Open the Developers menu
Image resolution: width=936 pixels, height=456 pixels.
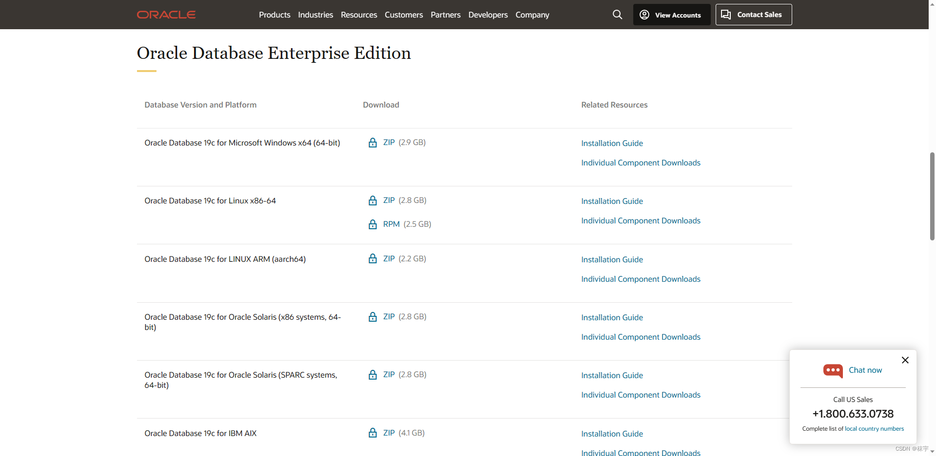click(x=488, y=15)
